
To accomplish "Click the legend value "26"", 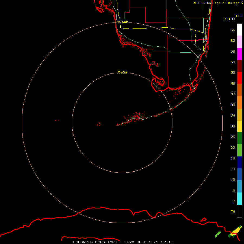I will click(x=233, y=137).
